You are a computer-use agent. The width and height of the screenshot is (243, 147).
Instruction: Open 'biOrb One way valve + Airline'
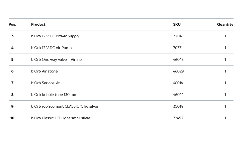pos(56,60)
